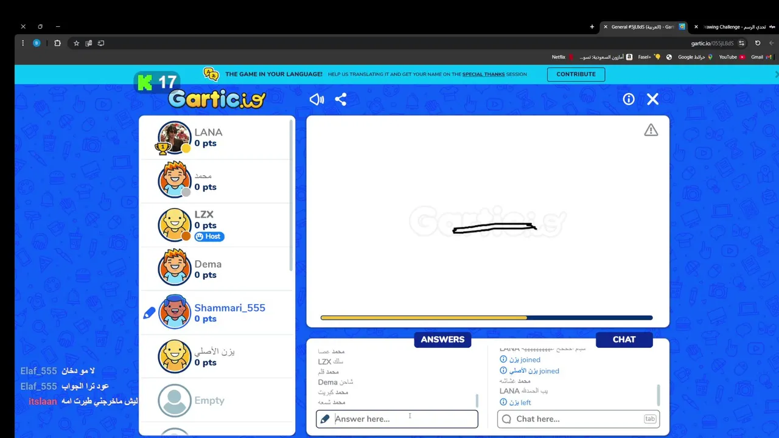Image resolution: width=779 pixels, height=438 pixels.
Task: Click LZX's yellow avatar
Action: pos(175,224)
